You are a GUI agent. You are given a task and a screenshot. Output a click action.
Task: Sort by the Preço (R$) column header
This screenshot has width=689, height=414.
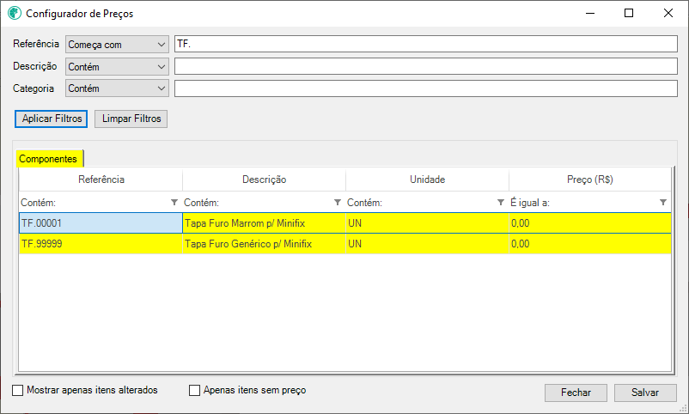tap(589, 180)
